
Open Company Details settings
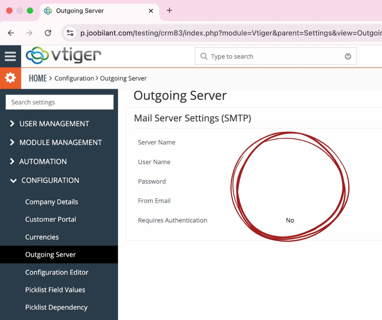52,202
